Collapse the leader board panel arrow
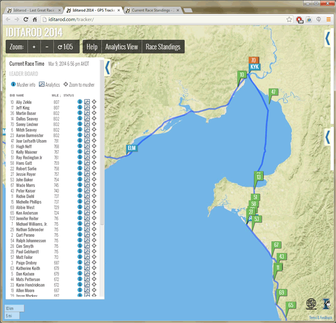Viewport: 336px width, 323px height. [108, 68]
